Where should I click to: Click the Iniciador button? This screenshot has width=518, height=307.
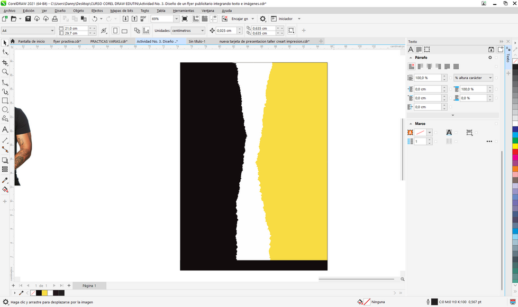click(285, 19)
